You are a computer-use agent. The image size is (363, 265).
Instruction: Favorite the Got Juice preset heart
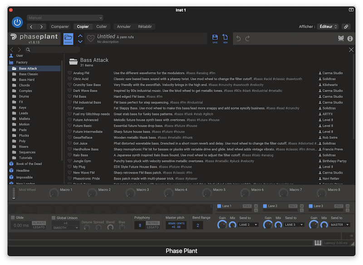70,143
